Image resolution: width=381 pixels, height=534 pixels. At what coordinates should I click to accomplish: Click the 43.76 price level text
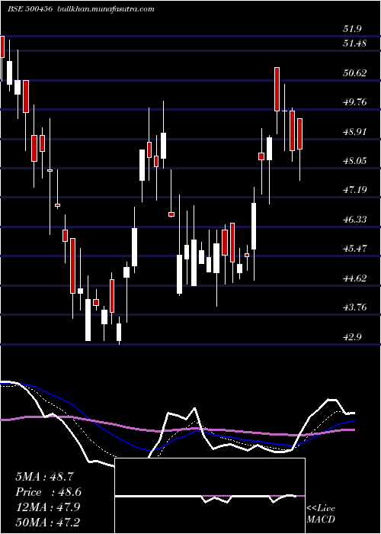click(355, 307)
